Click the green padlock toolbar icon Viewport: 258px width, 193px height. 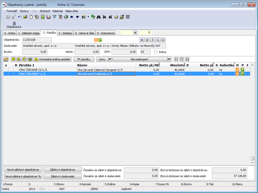[x=43, y=17]
